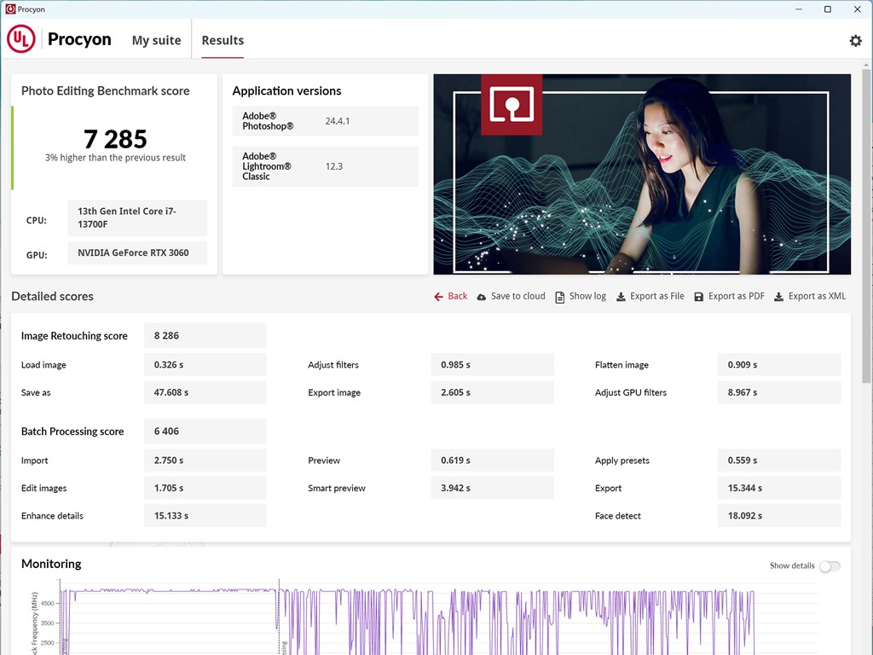Click the Save to cloud label
Screen dimensions: 873x655
[517, 297]
